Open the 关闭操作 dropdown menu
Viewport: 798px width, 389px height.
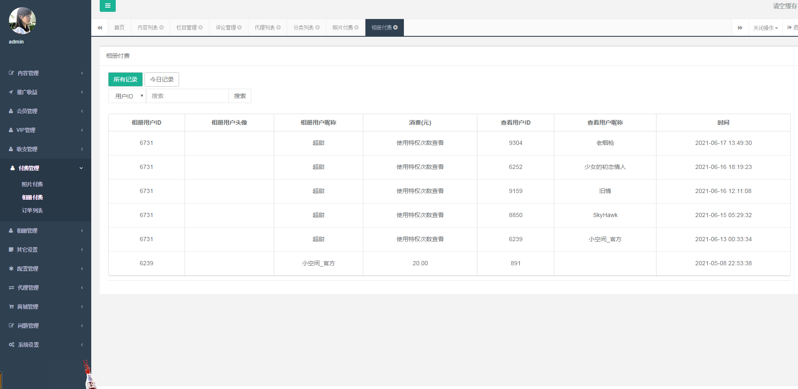click(x=765, y=28)
